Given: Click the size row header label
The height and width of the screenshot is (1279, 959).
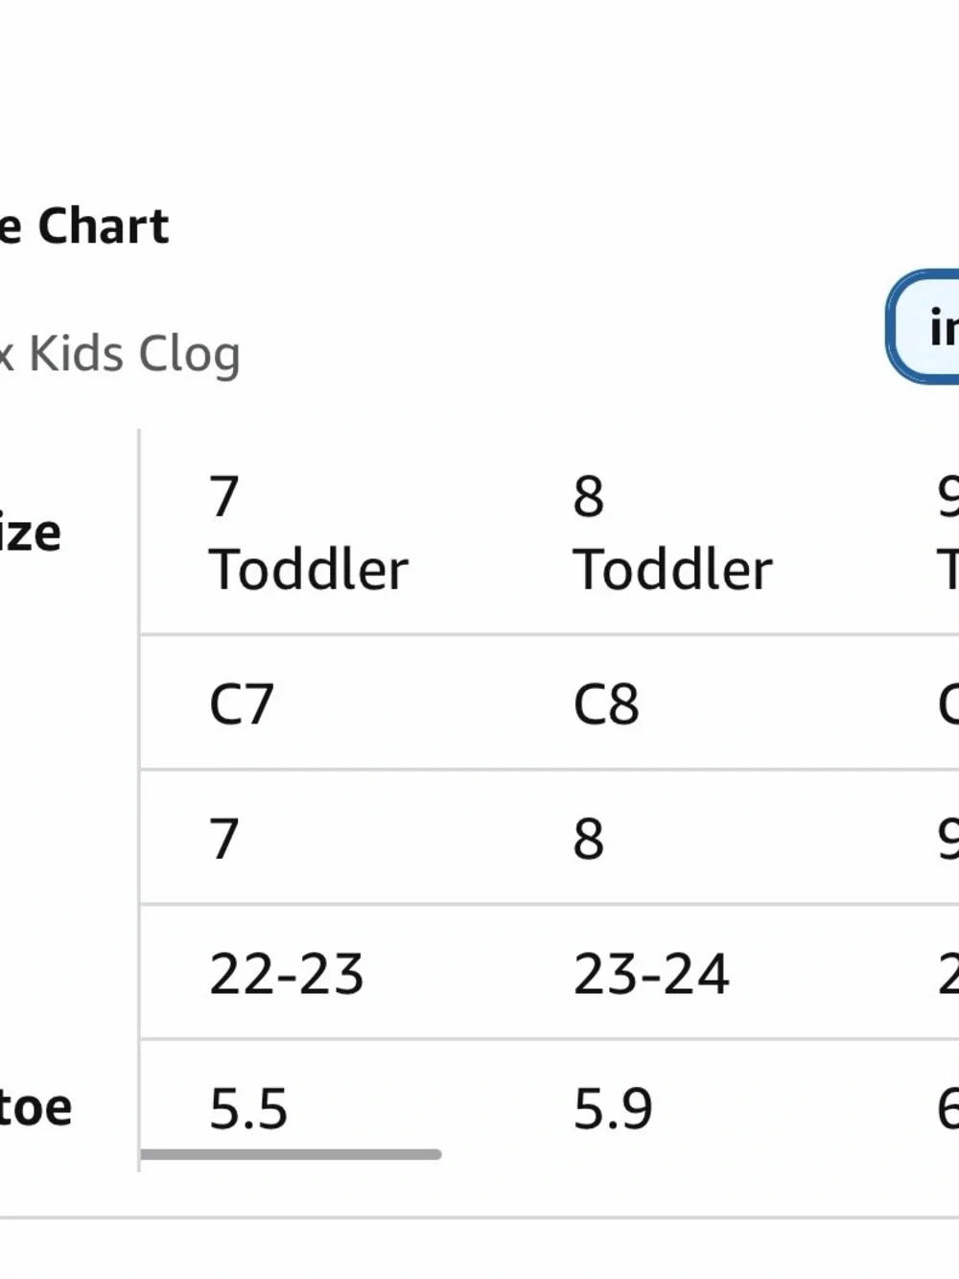Looking at the screenshot, I should click(31, 533).
